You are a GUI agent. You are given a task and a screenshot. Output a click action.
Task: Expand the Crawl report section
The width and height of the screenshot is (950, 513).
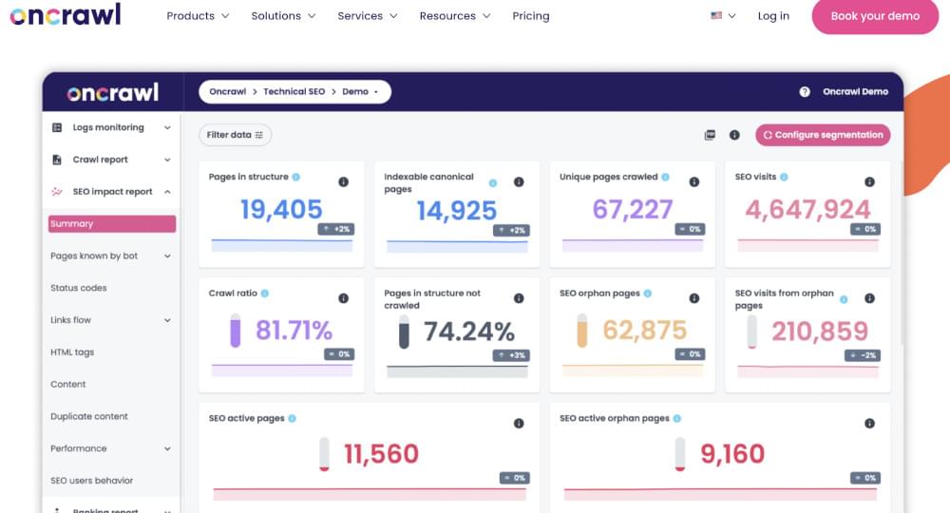(x=167, y=160)
